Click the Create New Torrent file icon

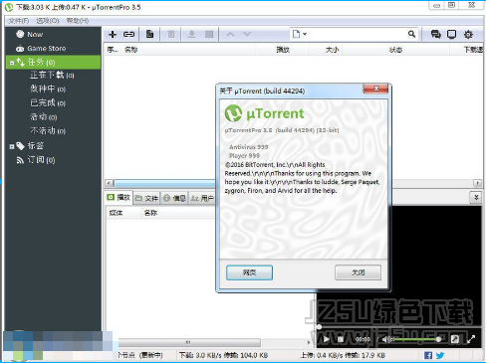pos(149,34)
